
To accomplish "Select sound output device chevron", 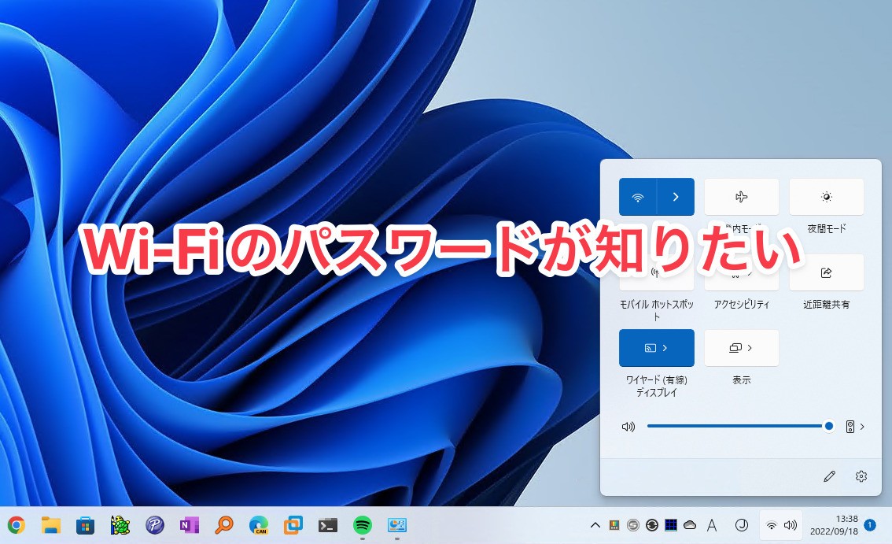I will pos(862,427).
